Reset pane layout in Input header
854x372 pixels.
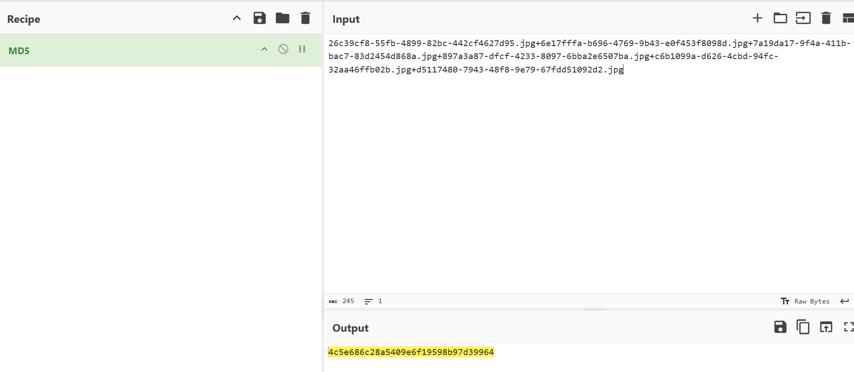[x=847, y=18]
